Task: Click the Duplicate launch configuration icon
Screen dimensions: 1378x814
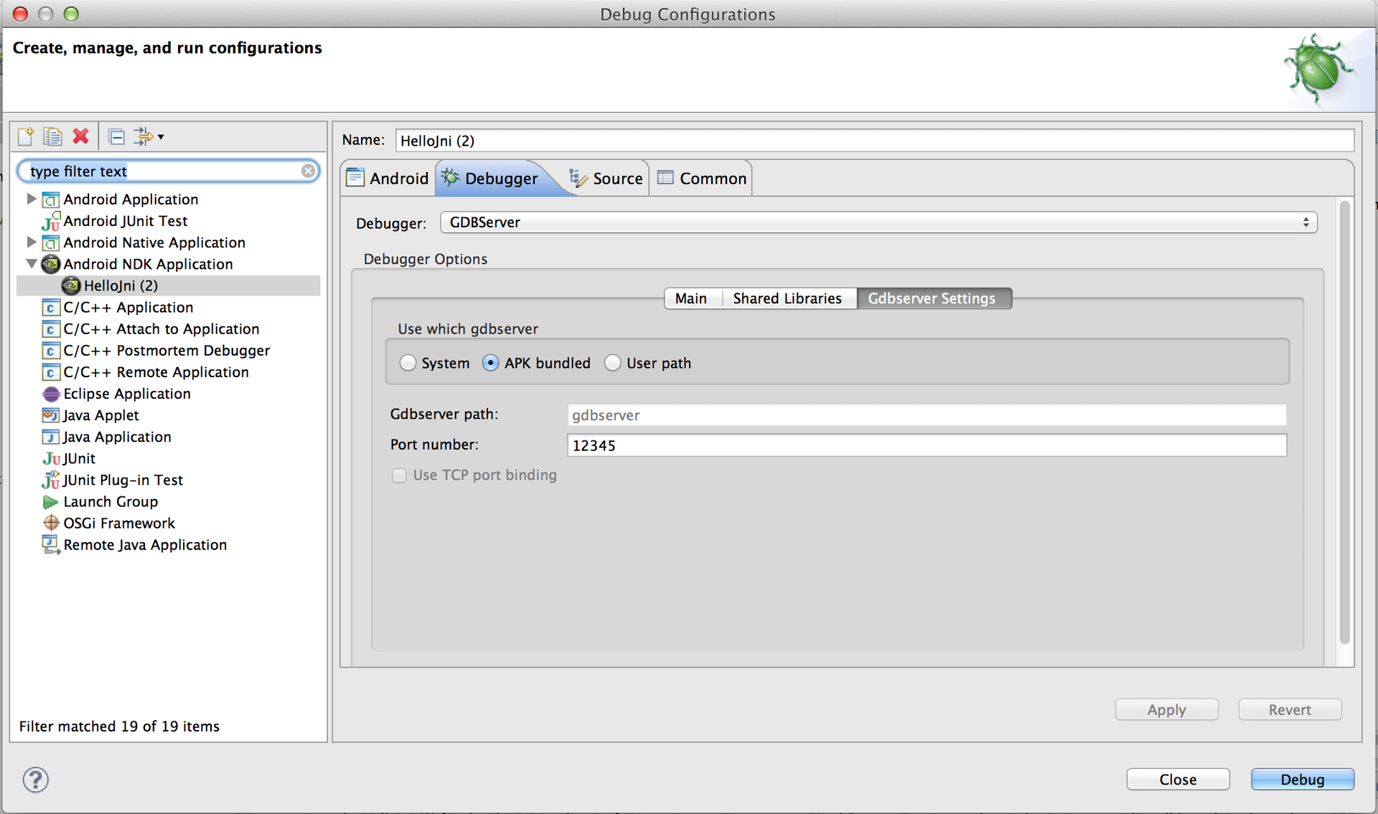Action: (52, 136)
